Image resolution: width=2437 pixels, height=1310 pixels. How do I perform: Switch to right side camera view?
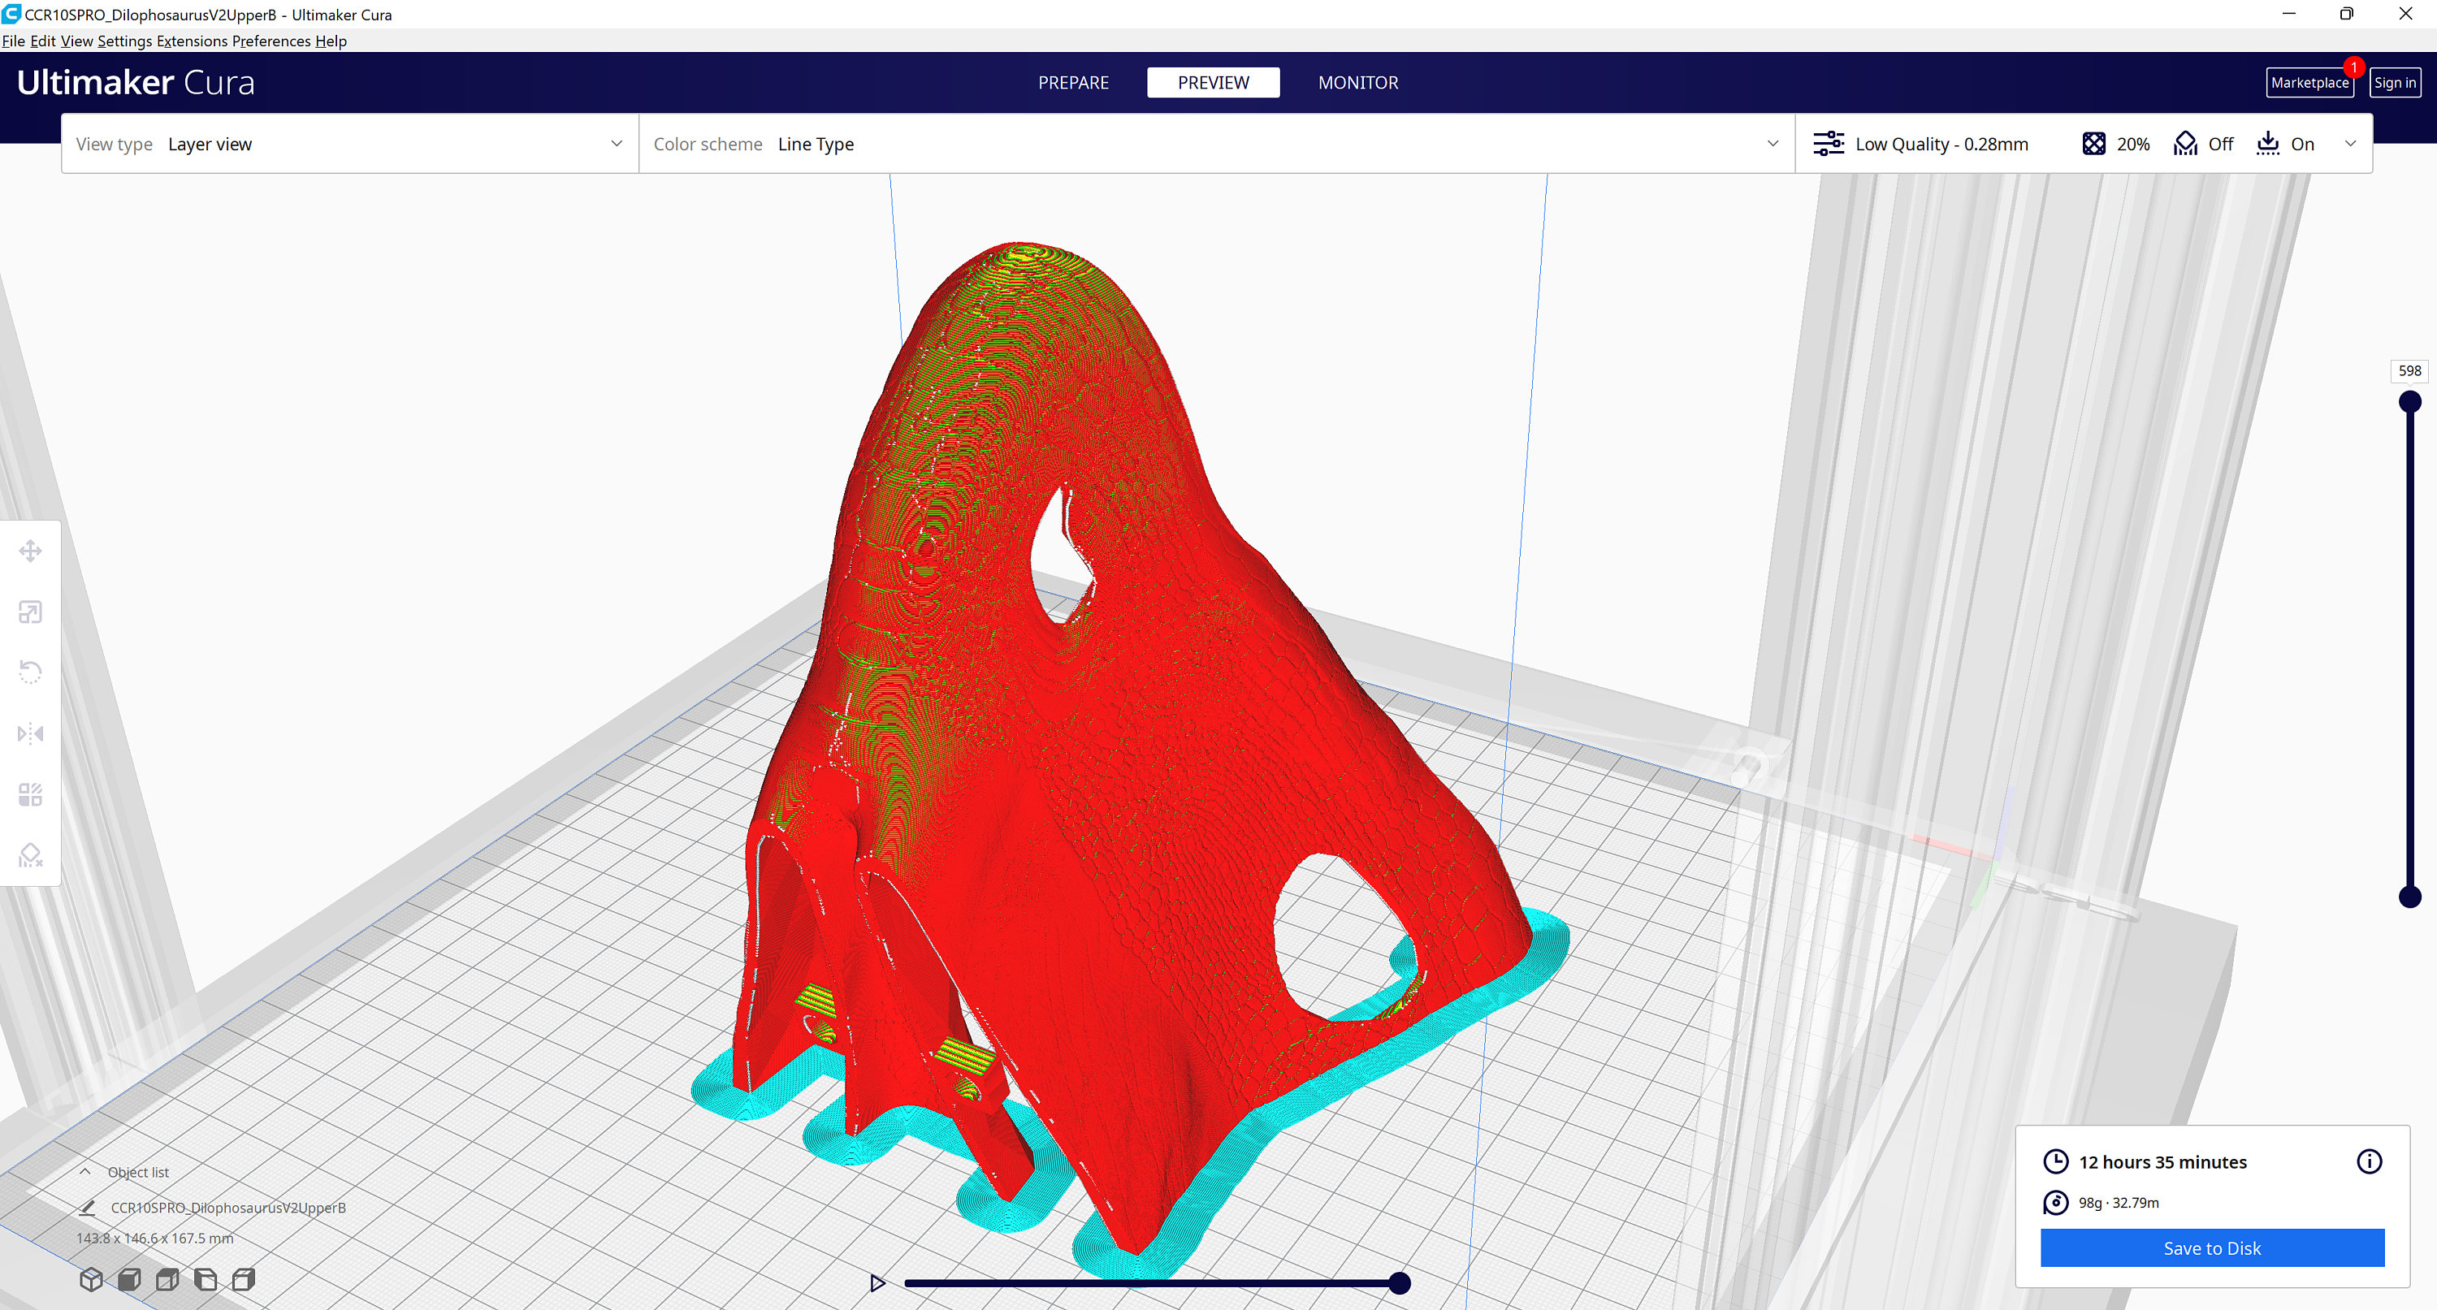point(243,1280)
